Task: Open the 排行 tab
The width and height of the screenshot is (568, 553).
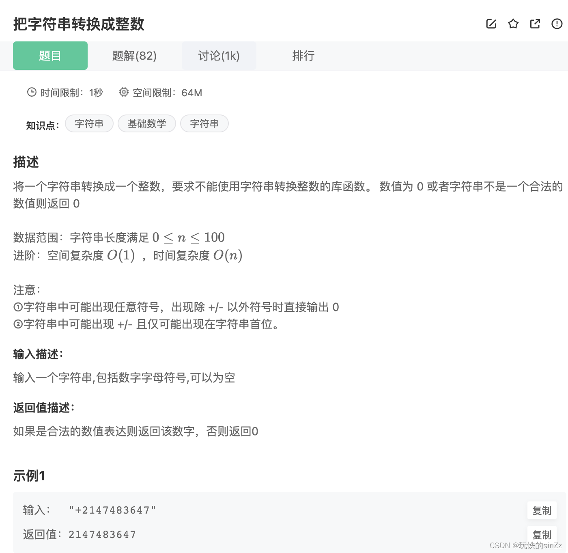Action: pos(303,56)
